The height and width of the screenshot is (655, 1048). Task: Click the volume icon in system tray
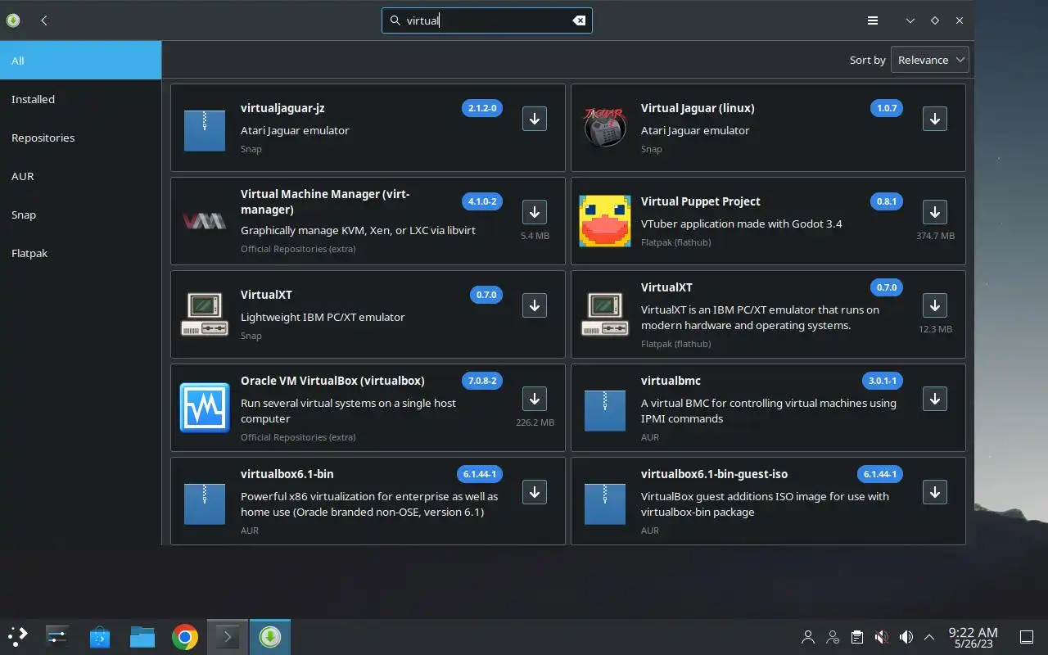(906, 636)
